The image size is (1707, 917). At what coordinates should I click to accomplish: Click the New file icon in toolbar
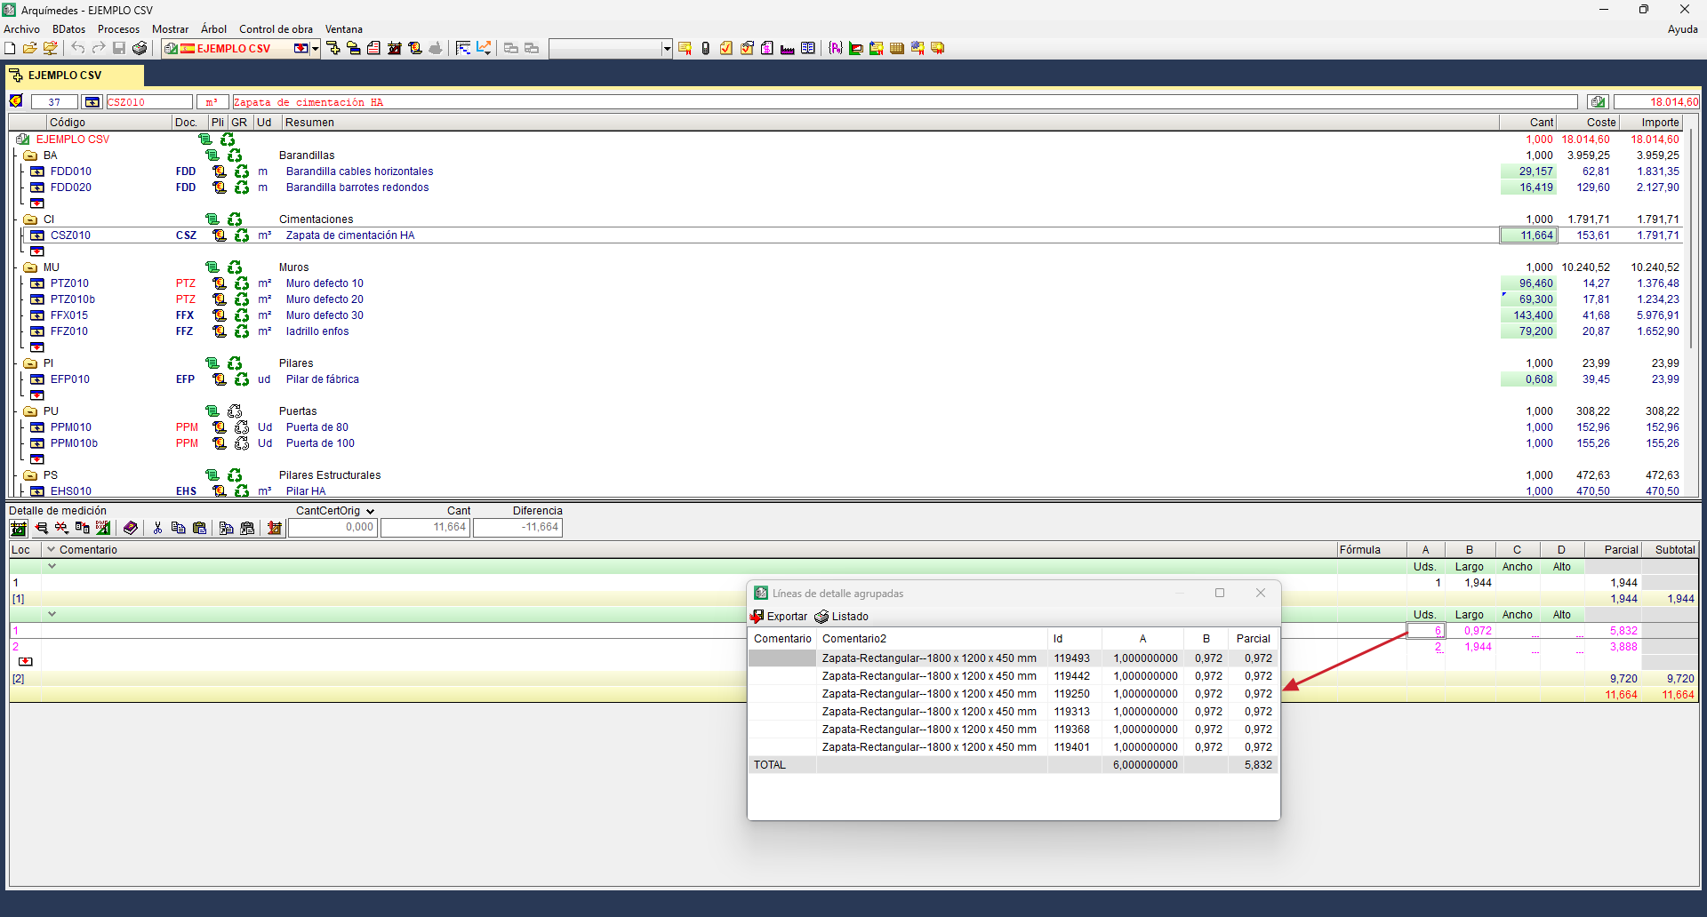point(10,48)
